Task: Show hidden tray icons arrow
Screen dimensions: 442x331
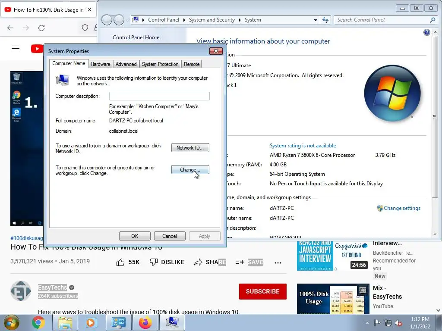Action: coord(367,323)
